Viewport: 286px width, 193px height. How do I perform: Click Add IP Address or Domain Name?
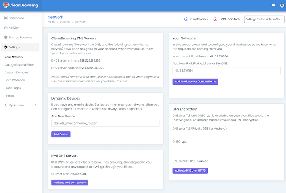click(x=195, y=82)
